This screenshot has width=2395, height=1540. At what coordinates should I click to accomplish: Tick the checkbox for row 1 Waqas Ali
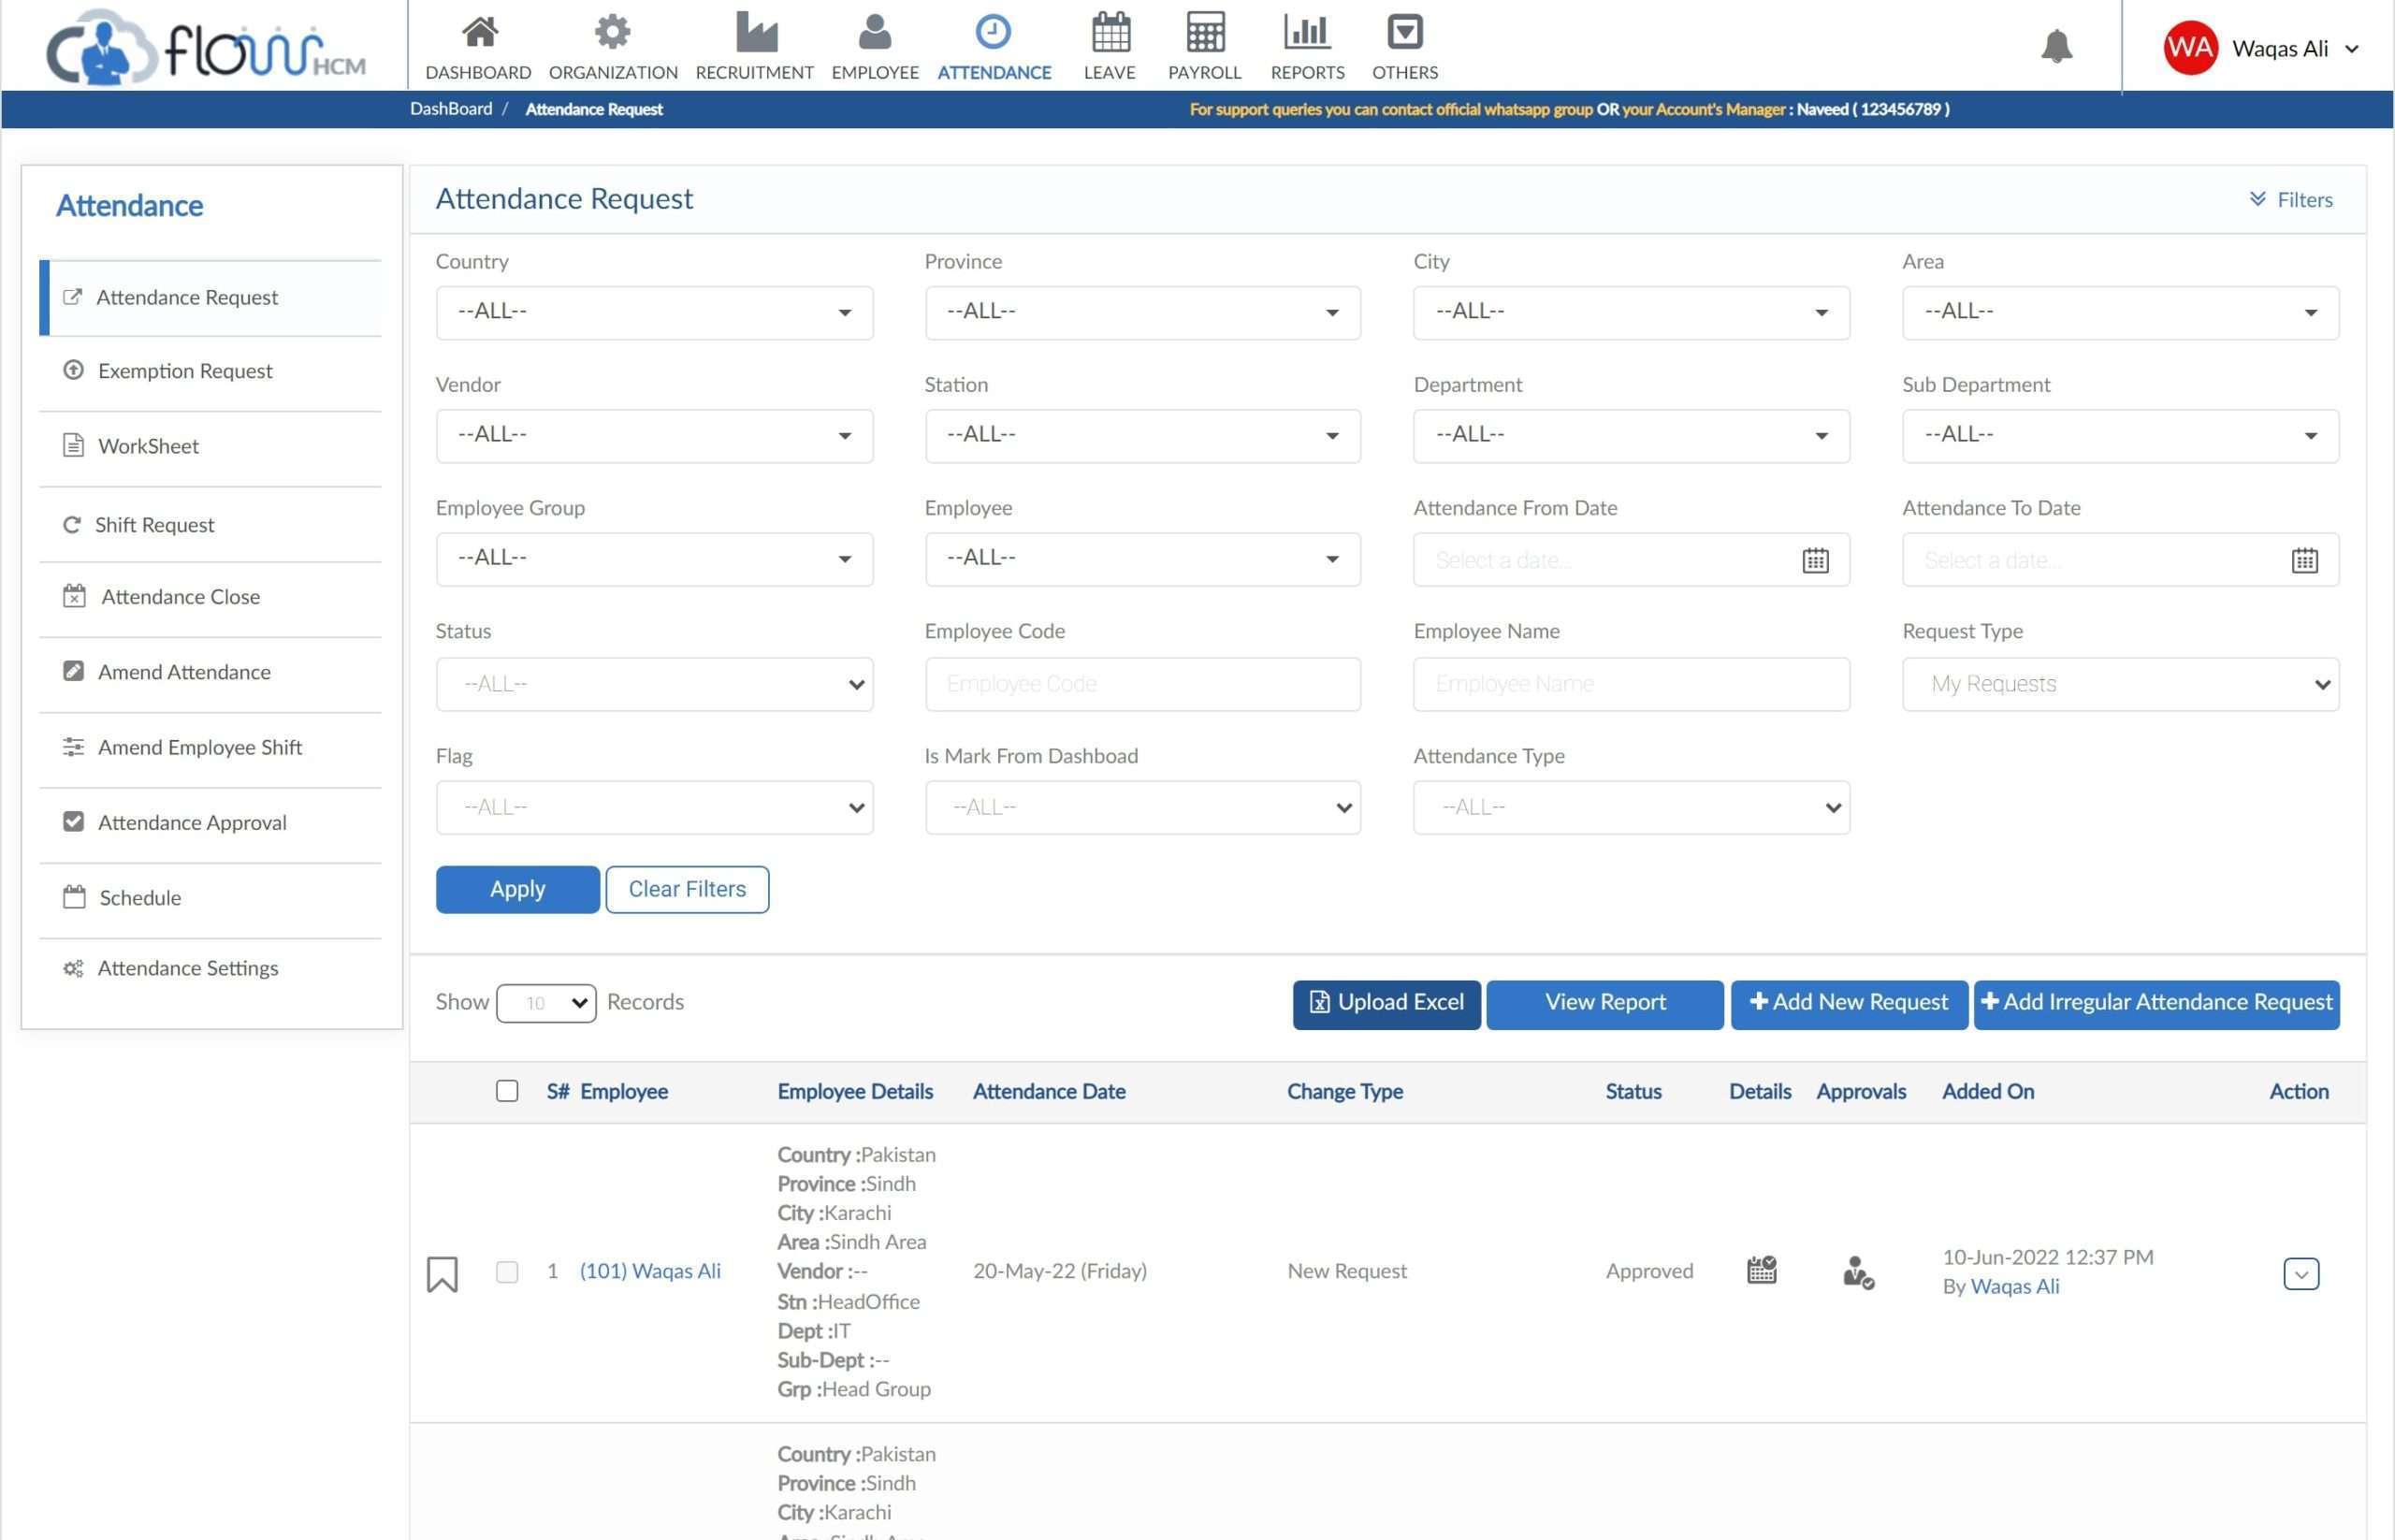coord(507,1271)
